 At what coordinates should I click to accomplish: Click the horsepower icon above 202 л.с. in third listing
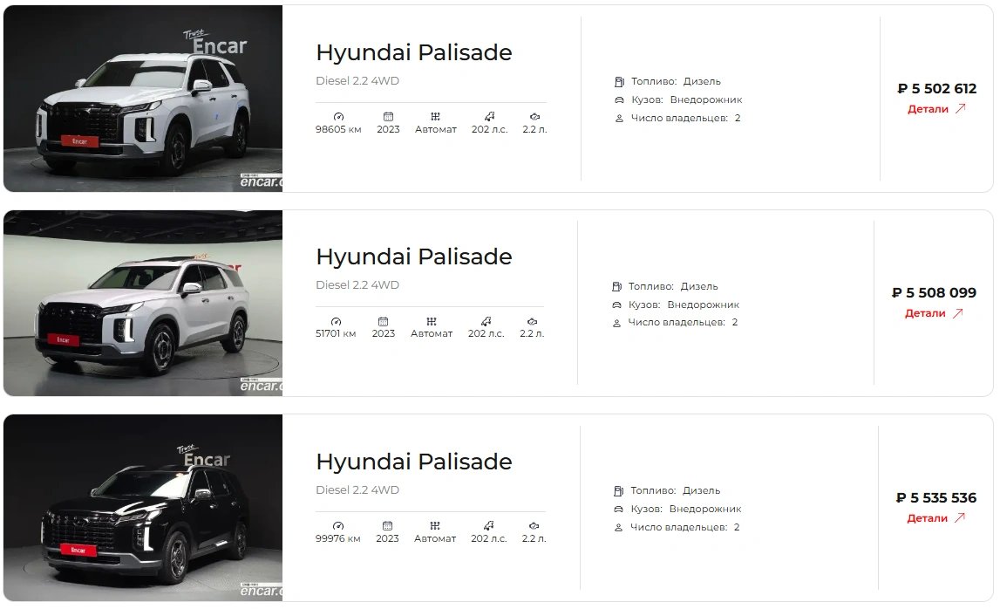pyautogui.click(x=488, y=526)
